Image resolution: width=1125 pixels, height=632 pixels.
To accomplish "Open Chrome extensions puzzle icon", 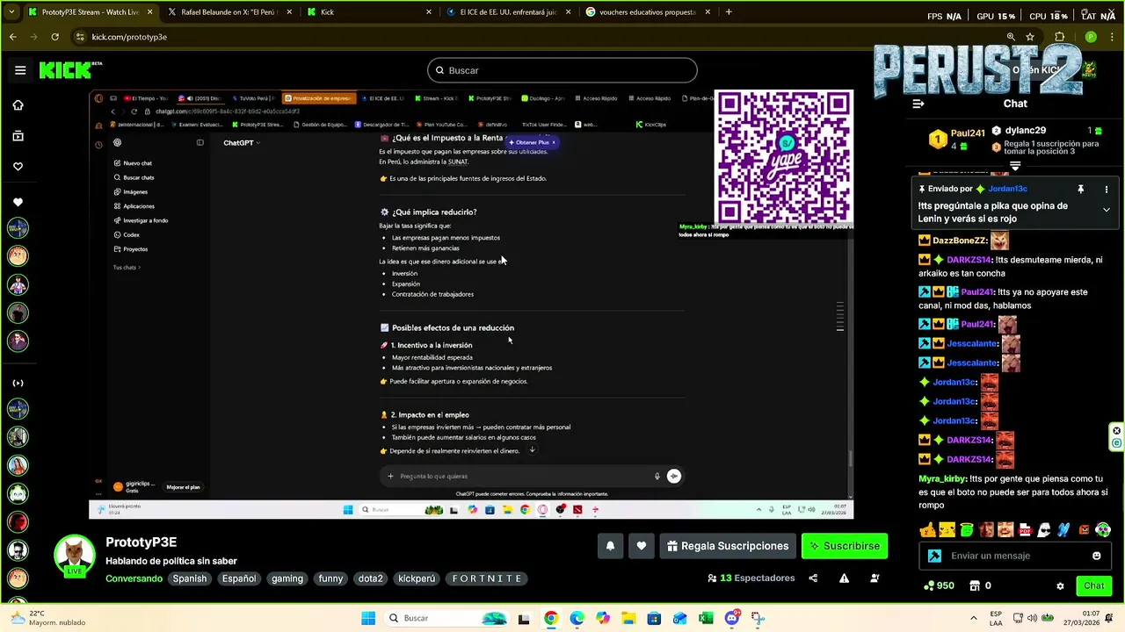I will pyautogui.click(x=1060, y=37).
